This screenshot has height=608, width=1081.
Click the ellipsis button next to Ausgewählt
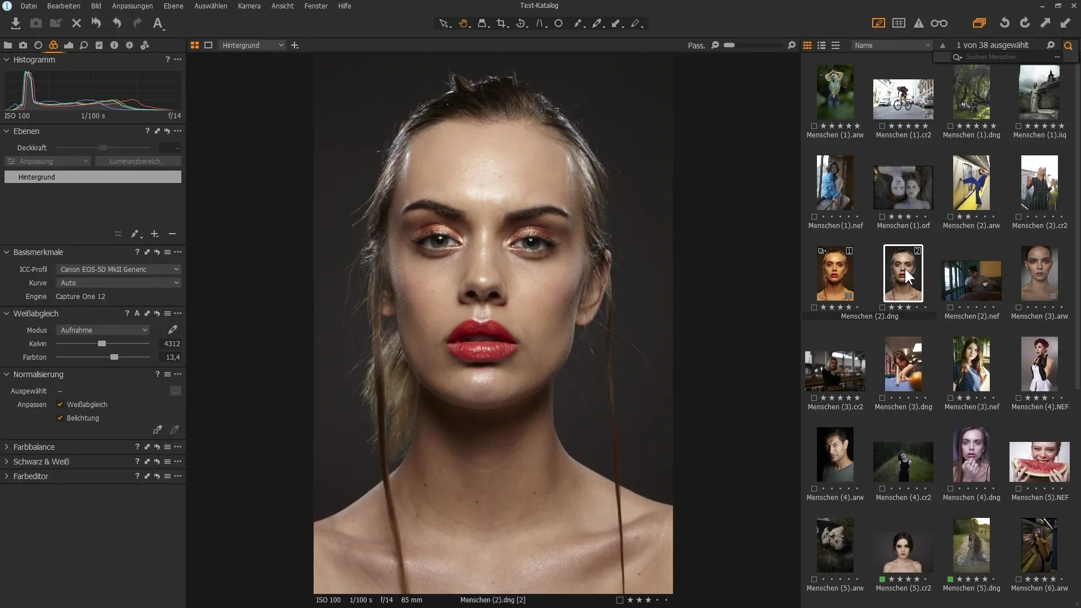pos(176,391)
